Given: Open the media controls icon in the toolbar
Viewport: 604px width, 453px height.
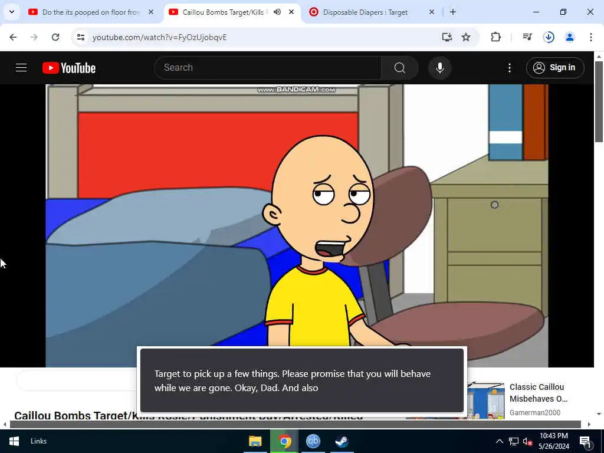Looking at the screenshot, I should coord(527,37).
